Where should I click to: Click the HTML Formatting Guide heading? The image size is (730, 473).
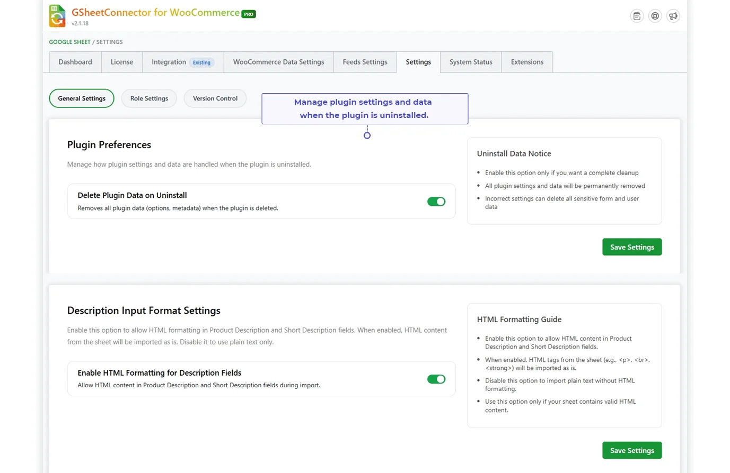[x=520, y=320]
